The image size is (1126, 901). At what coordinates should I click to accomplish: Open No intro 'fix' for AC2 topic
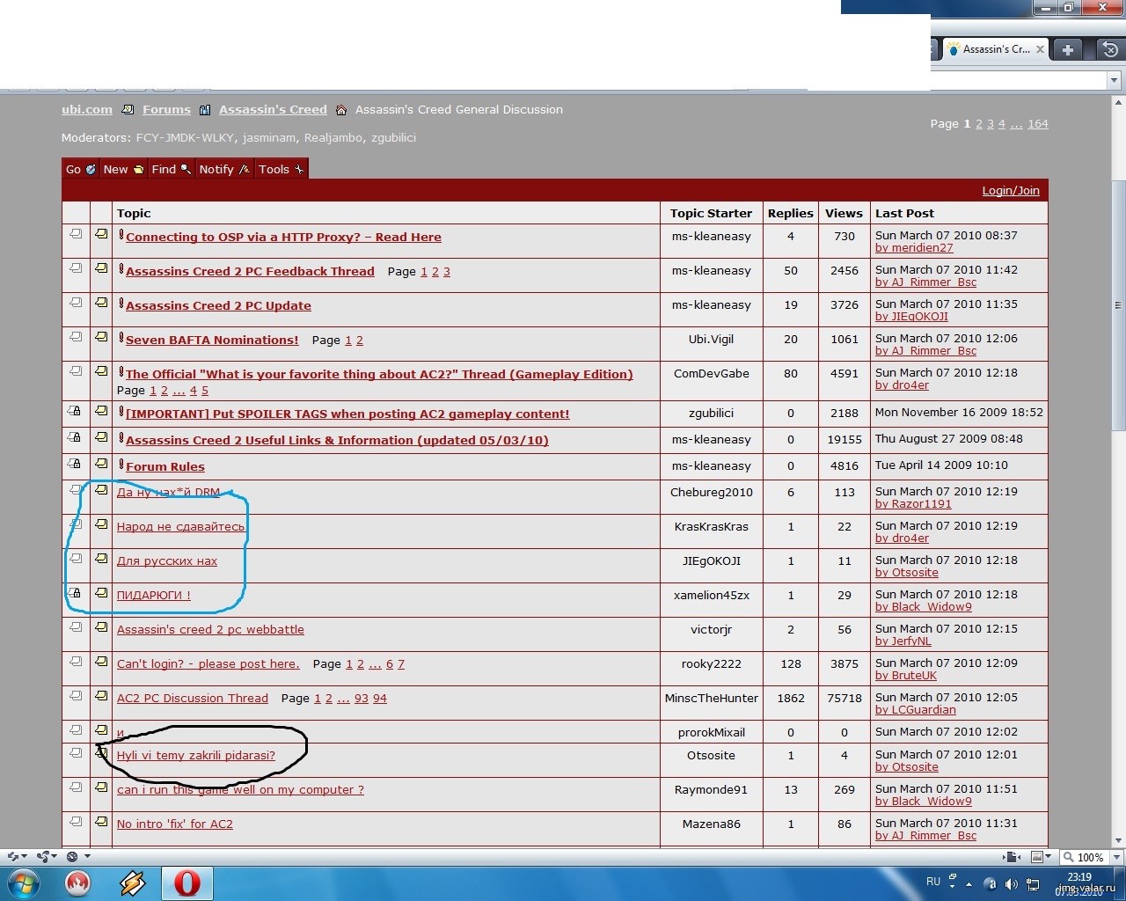(175, 824)
